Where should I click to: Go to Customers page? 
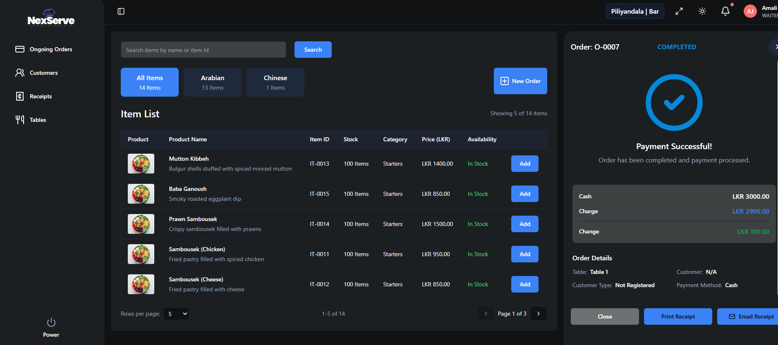(43, 73)
